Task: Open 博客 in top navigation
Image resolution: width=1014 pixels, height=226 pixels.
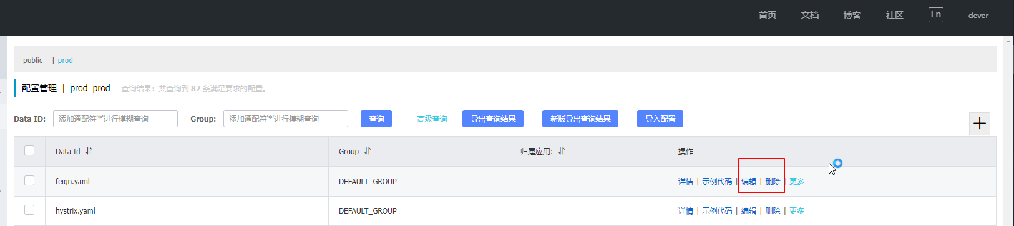Action: coord(852,16)
